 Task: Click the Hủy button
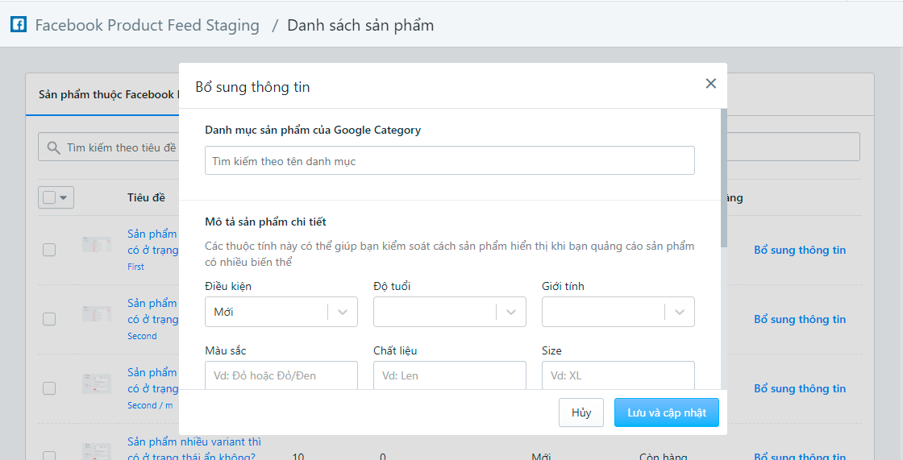coord(581,412)
